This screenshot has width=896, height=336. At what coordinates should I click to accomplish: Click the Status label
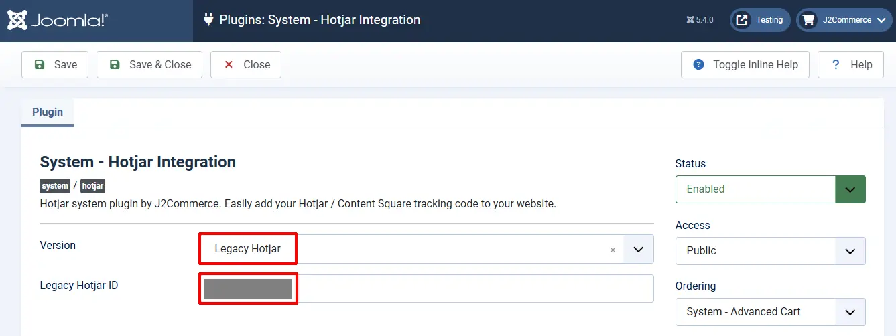point(690,163)
